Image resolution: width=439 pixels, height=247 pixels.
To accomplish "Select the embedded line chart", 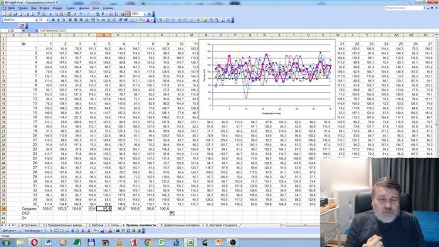I will click(267, 80).
